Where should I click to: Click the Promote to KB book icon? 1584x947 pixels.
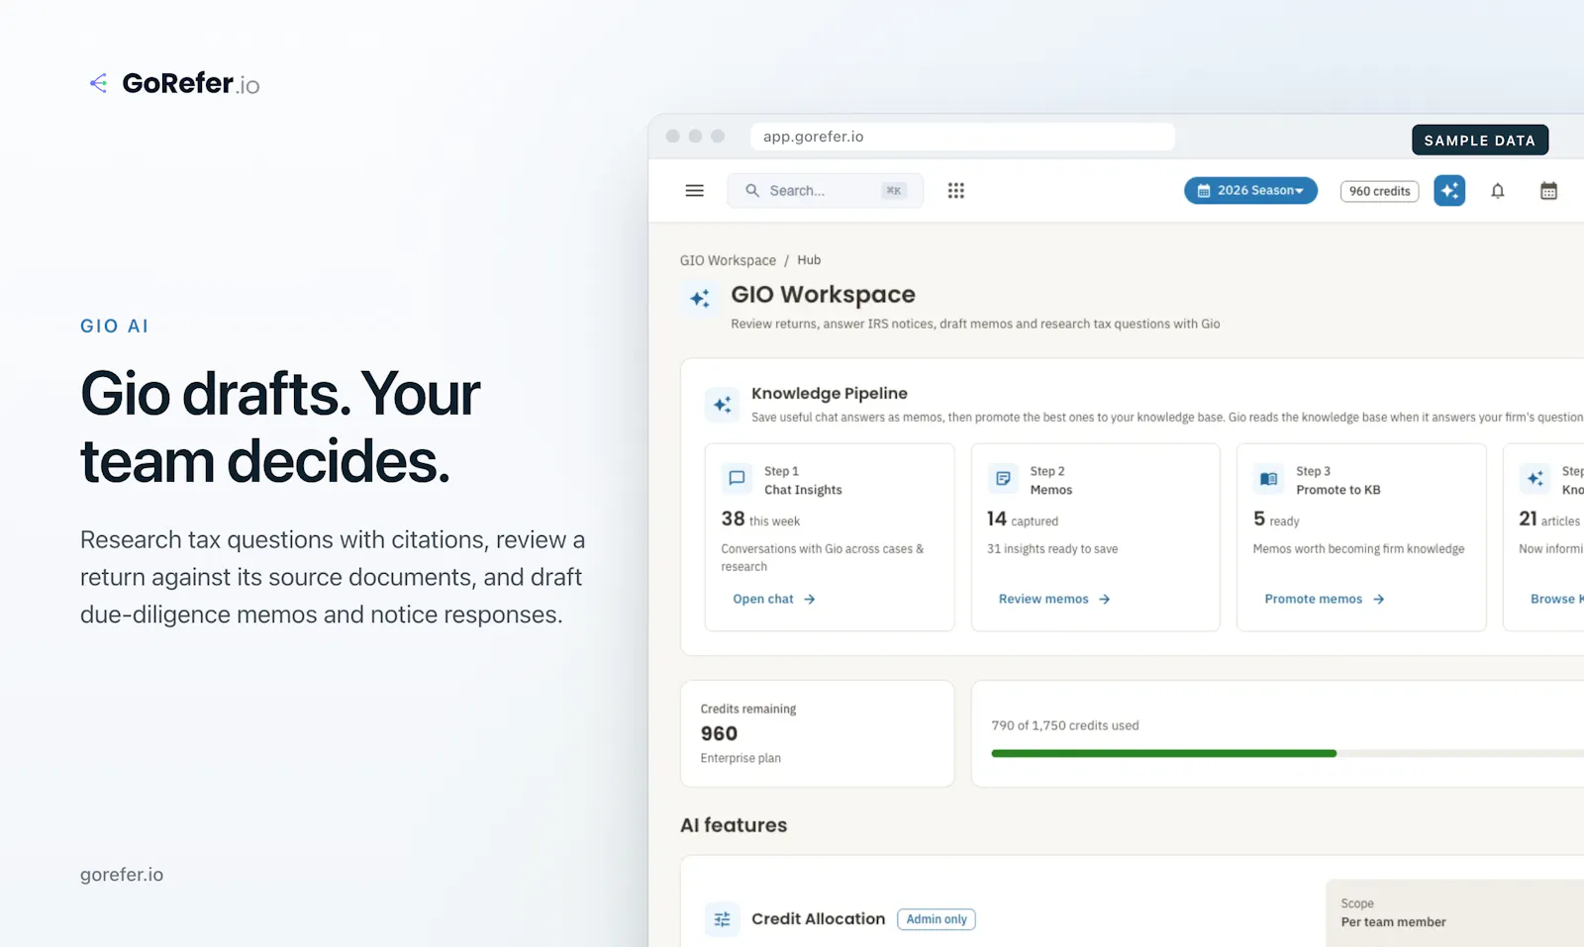pos(1268,479)
